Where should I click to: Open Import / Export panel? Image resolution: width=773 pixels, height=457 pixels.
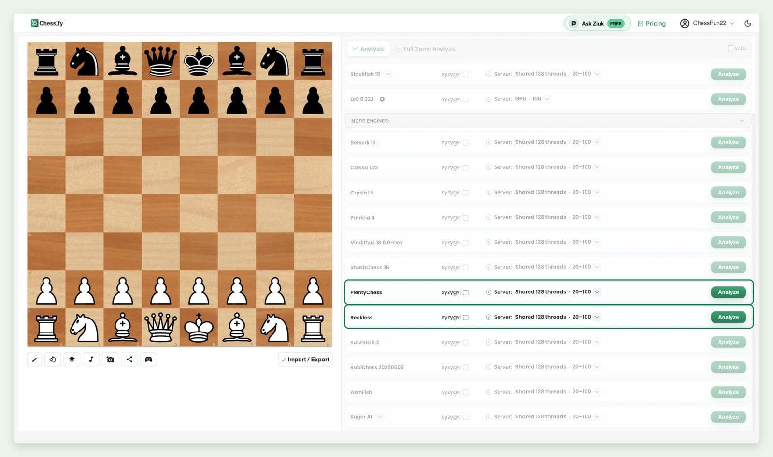click(305, 360)
